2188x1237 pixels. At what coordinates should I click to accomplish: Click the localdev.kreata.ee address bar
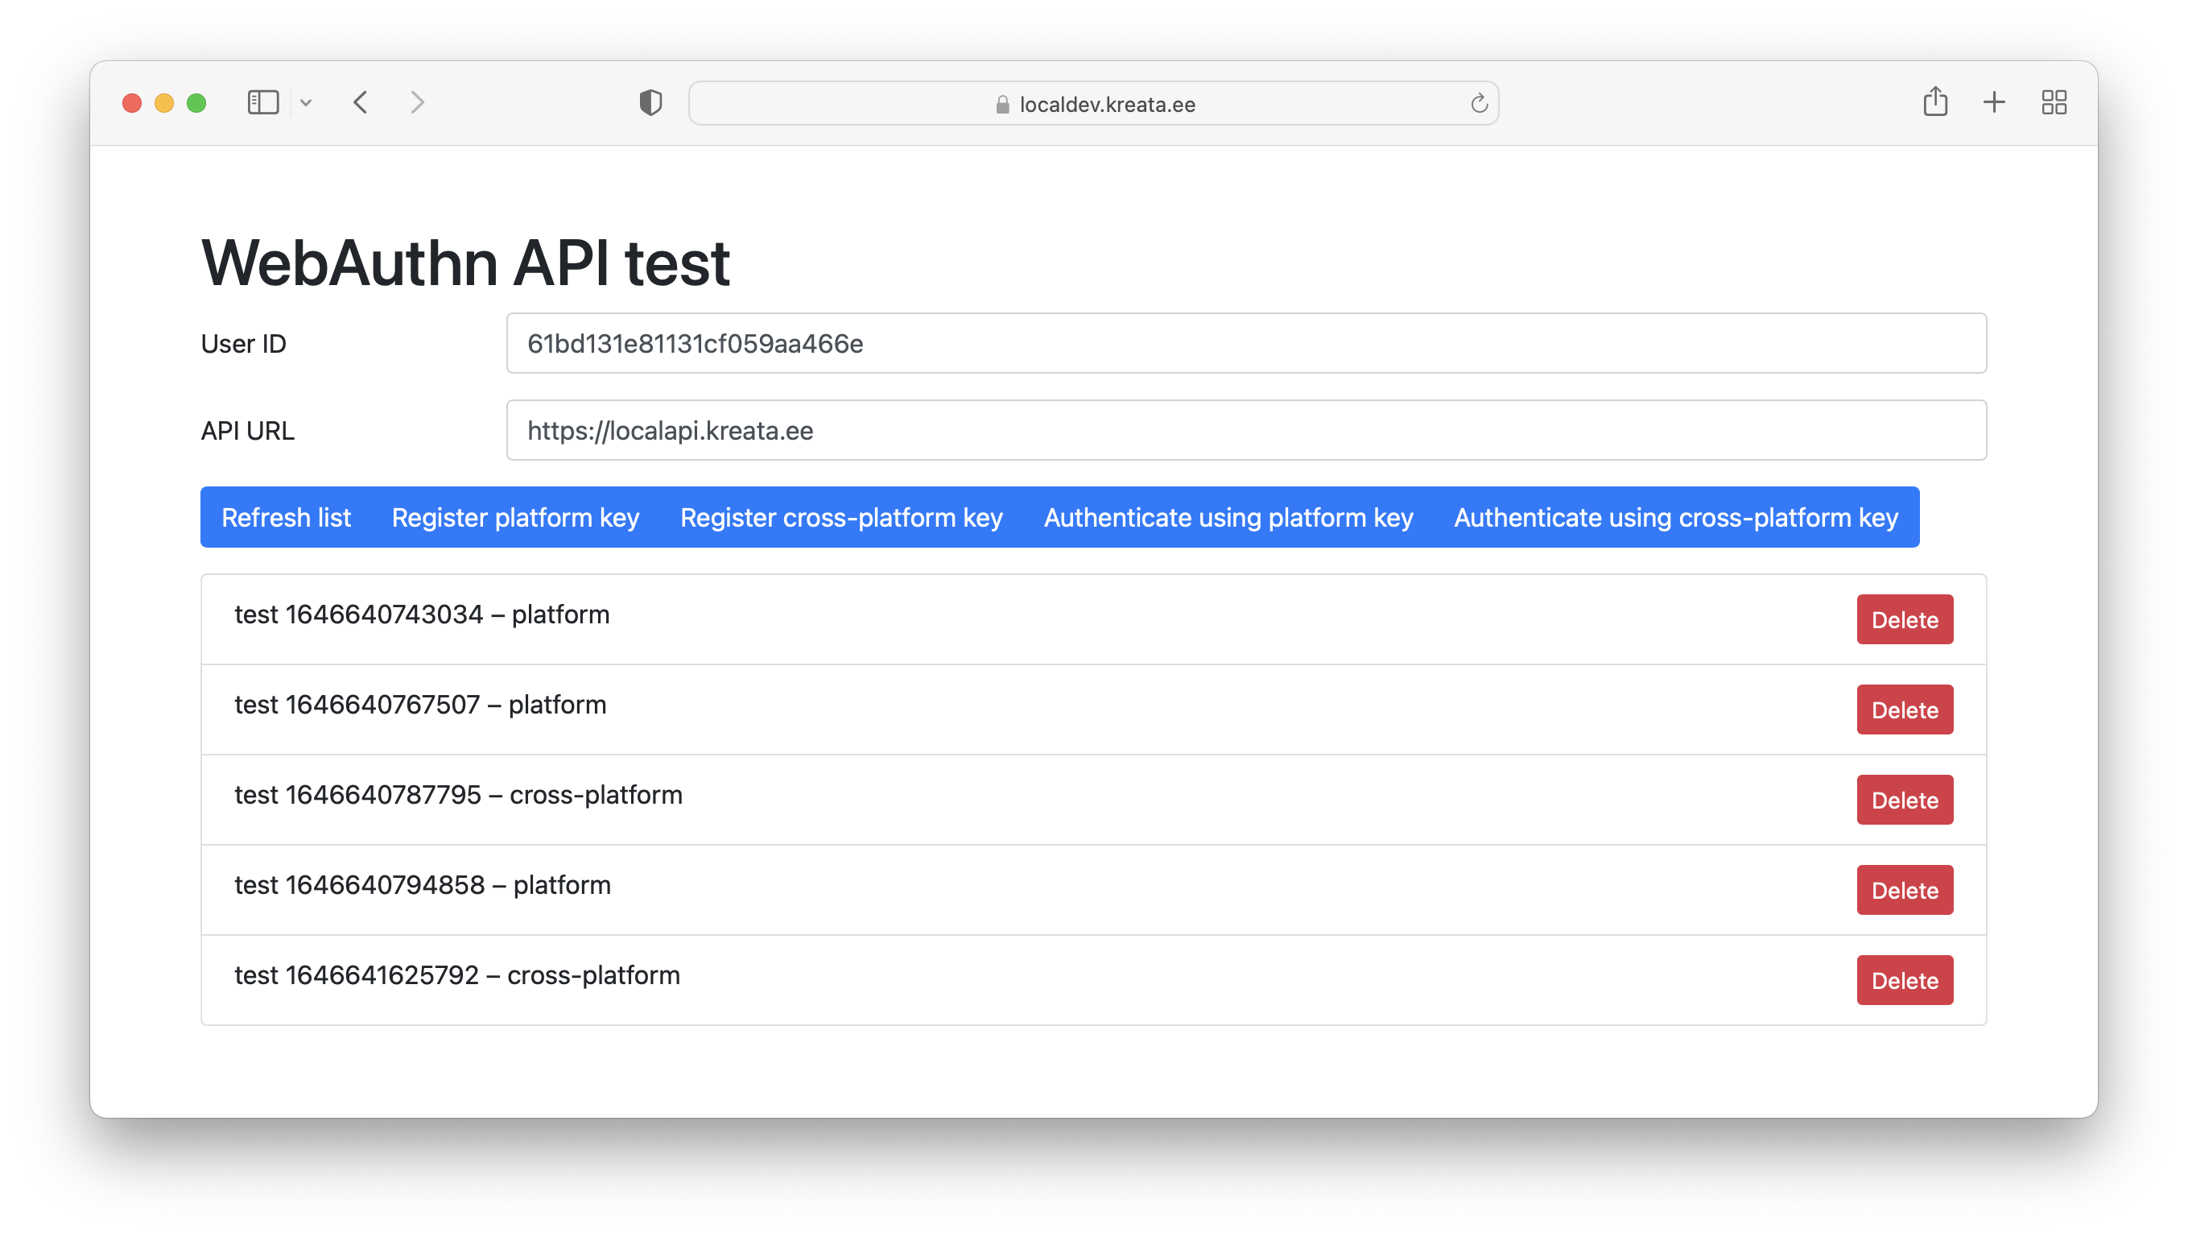[x=1093, y=104]
